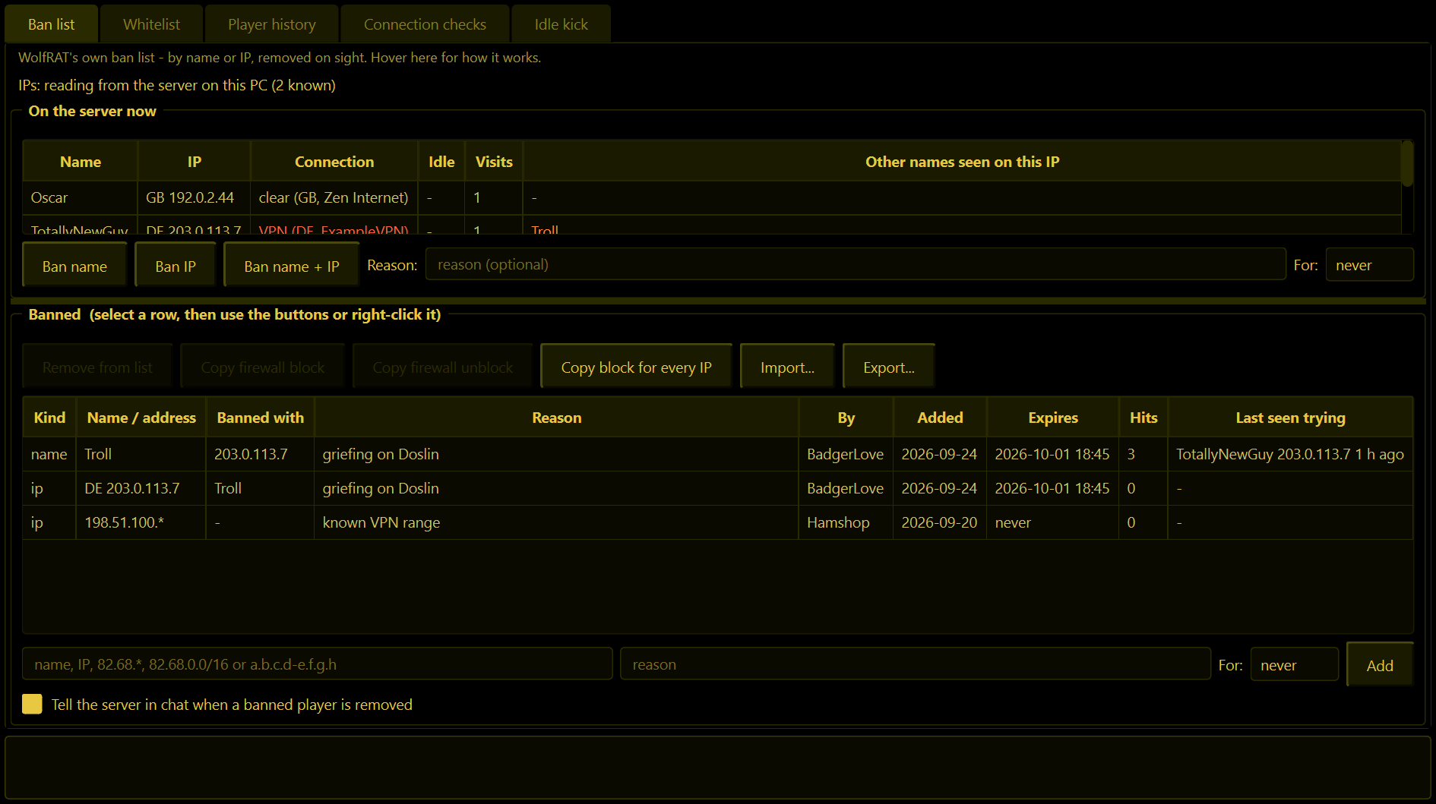Click the 'IPs: reading from the server' status line

[x=177, y=85]
